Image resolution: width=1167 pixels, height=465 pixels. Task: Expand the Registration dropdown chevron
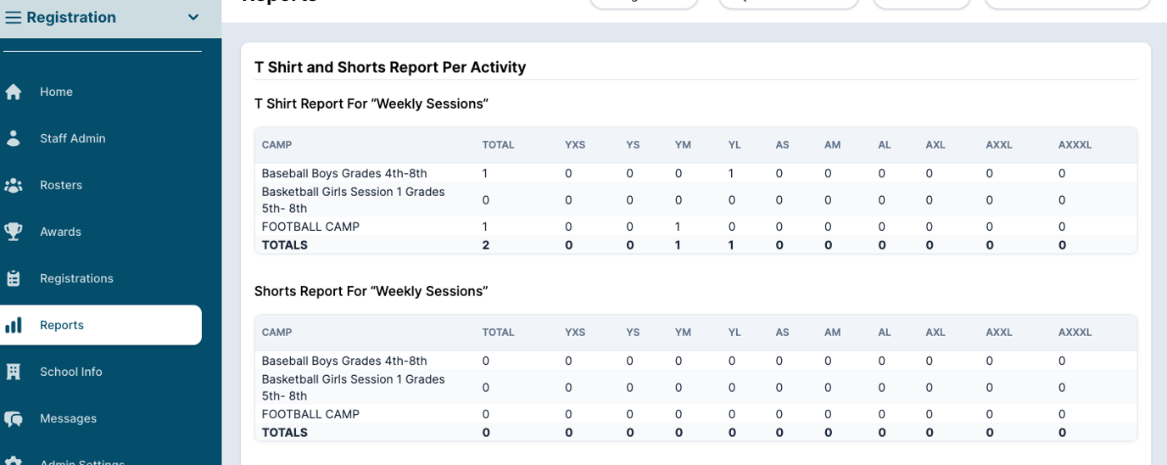pos(193,18)
